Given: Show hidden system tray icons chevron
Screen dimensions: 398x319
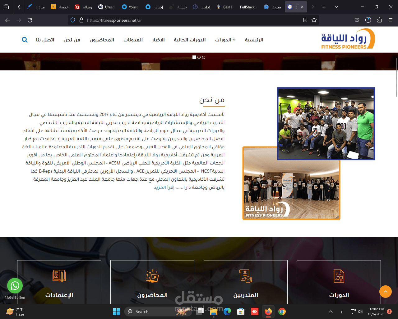Looking at the screenshot, I should [331, 312].
